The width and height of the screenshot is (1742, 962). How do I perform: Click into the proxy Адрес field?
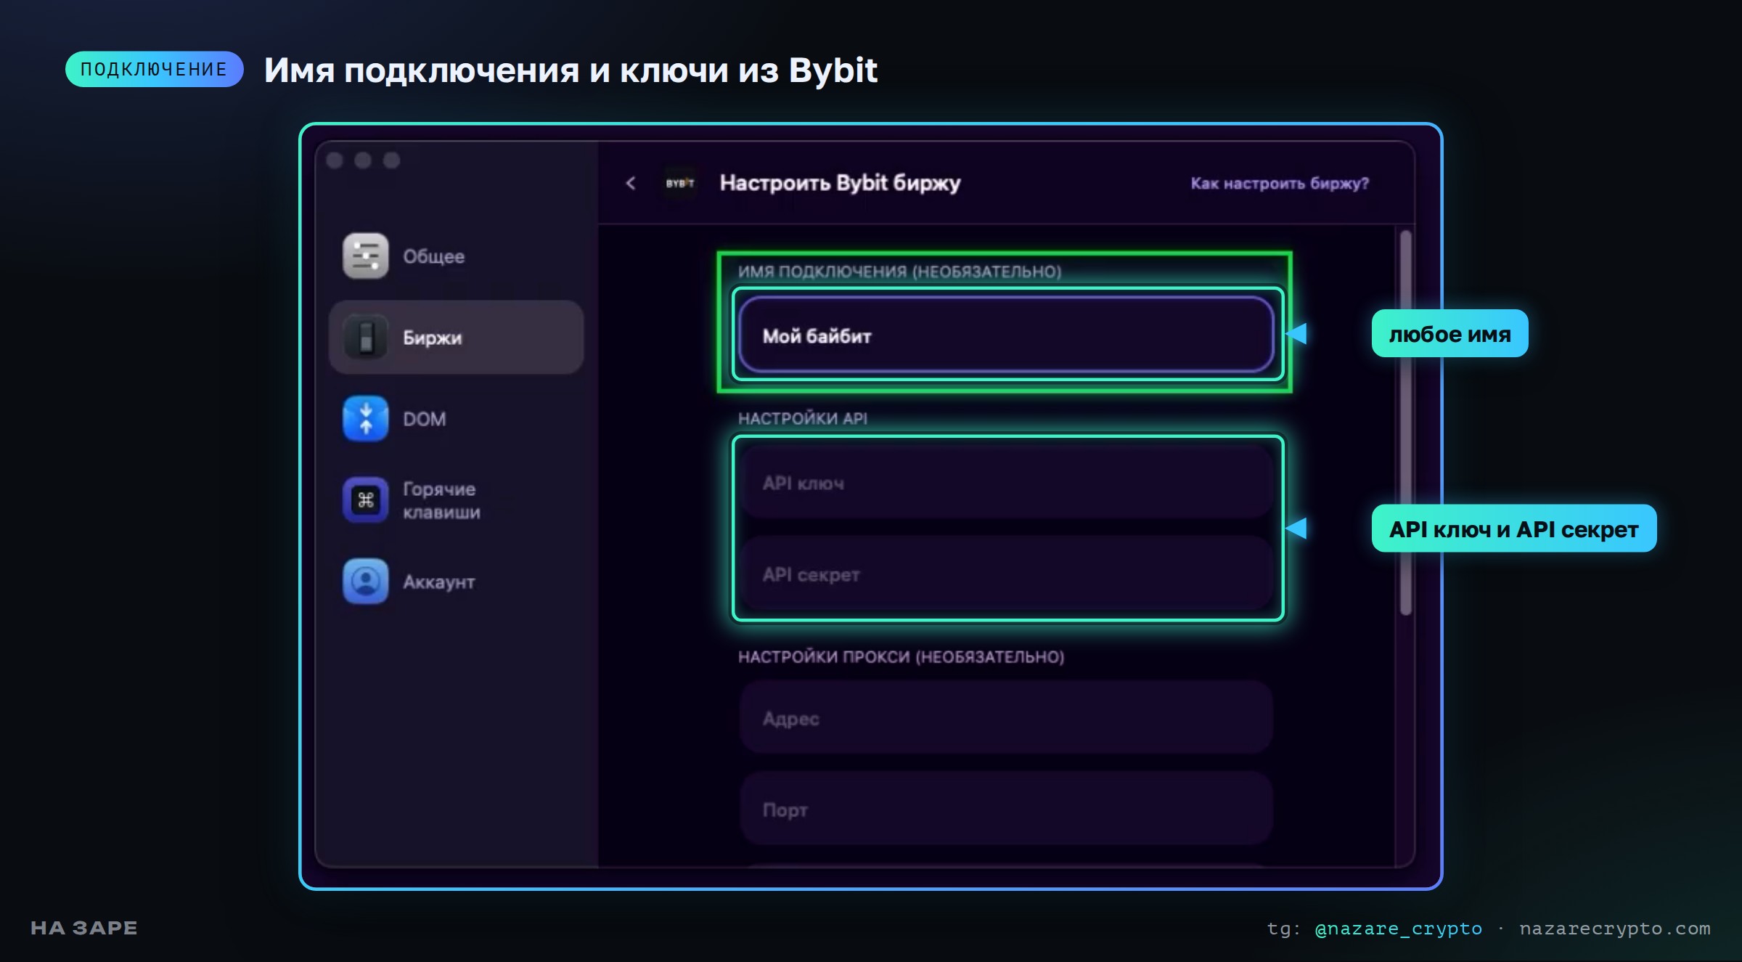tap(1007, 717)
